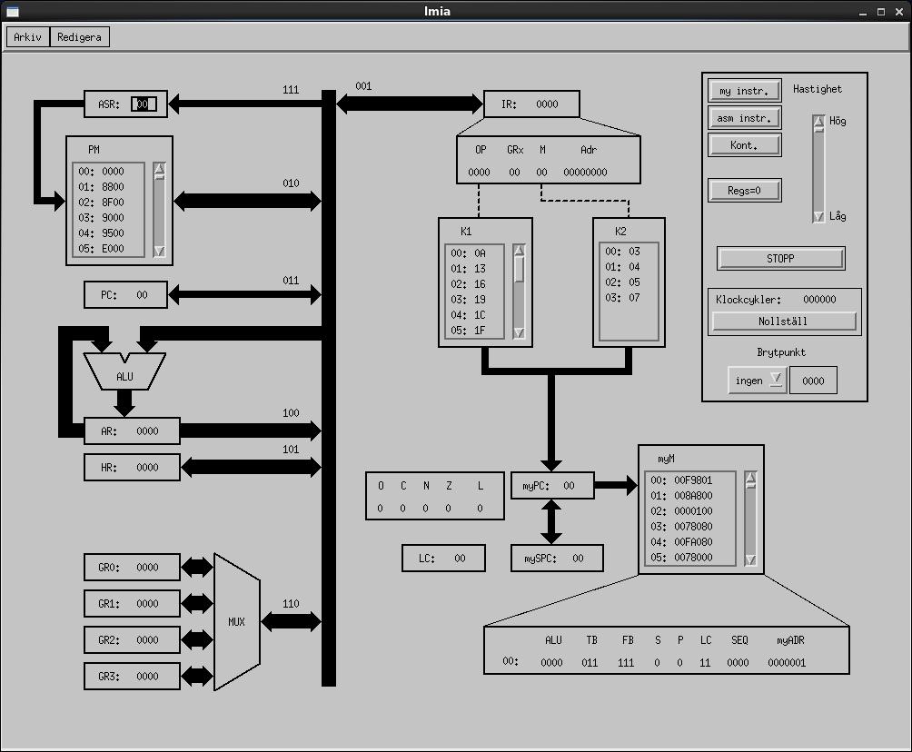This screenshot has height=752, width=912.
Task: Select K1 row '02: 16'
Action: pyautogui.click(x=474, y=284)
